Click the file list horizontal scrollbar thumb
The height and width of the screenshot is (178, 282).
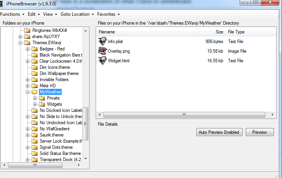tap(184, 115)
